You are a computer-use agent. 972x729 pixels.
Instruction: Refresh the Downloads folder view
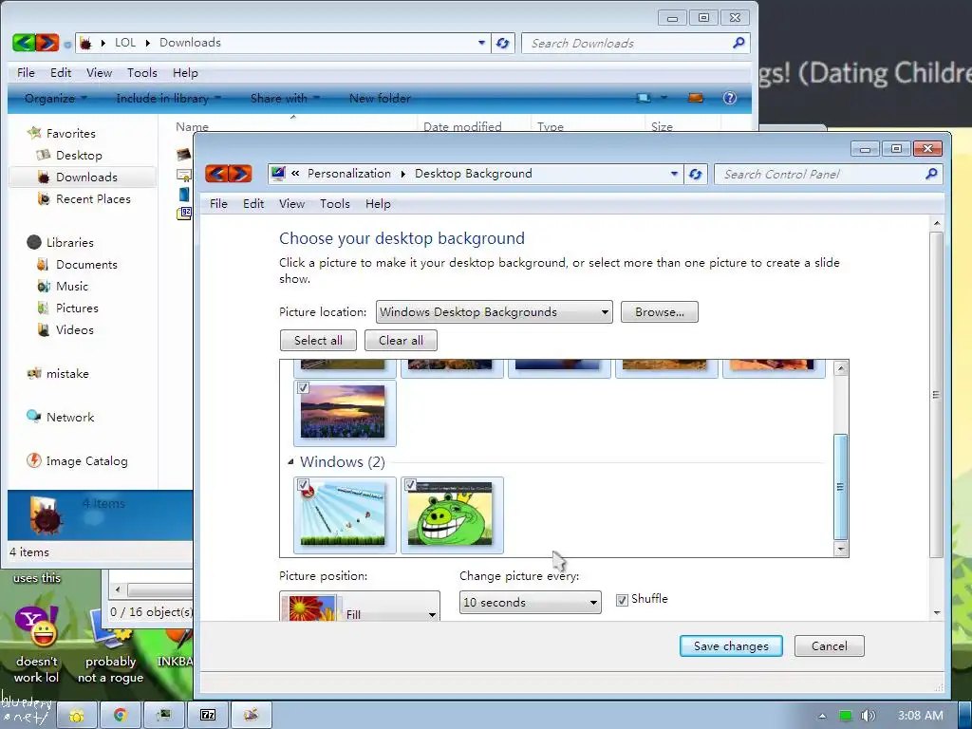pyautogui.click(x=503, y=44)
